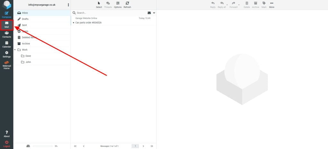Viewport: 328px width, 149px height.
Task: Open the Deleted Items folder
Action: coord(42,37)
